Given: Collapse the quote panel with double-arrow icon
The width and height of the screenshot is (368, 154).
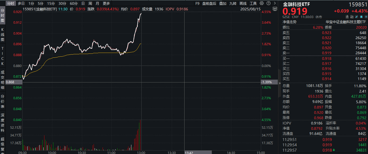Looking at the screenshot, I should [279, 83].
